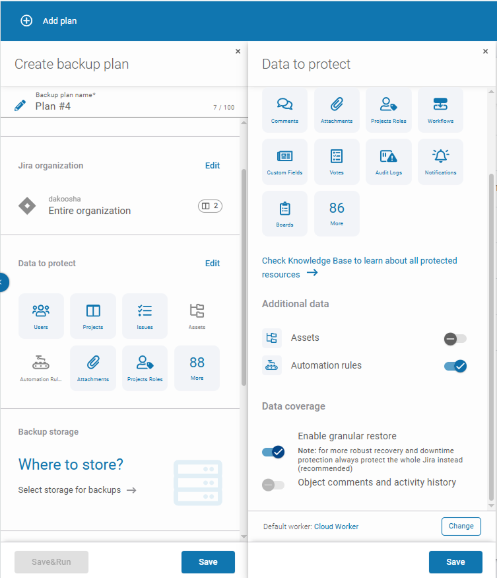Open the 88 More tile

pos(197,368)
